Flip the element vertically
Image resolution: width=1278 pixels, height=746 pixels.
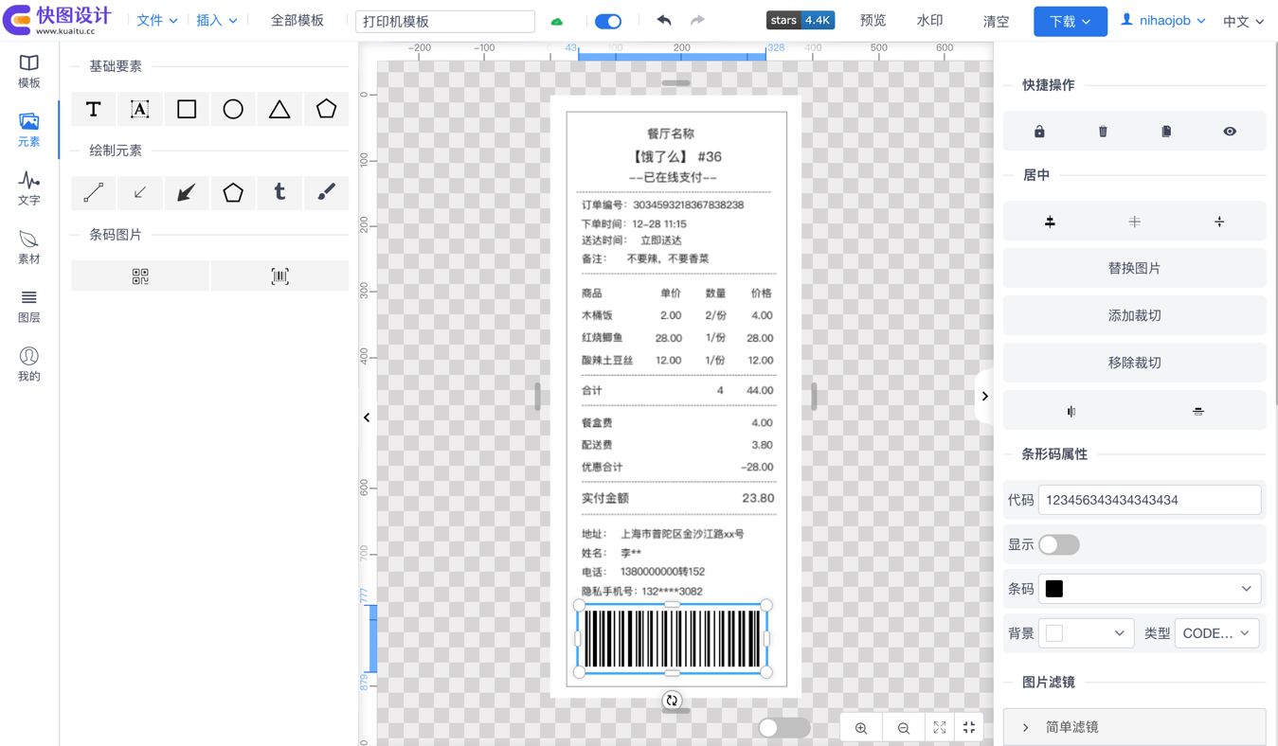[x=1198, y=411]
